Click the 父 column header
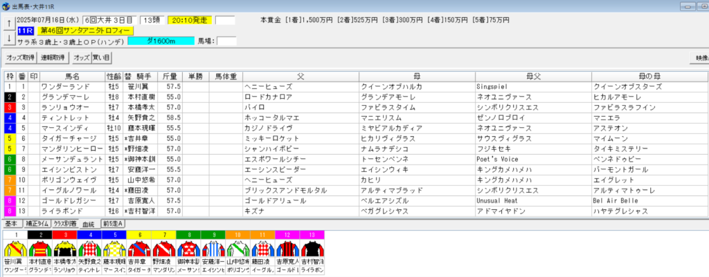The width and height of the screenshot is (709, 277). coord(300,76)
